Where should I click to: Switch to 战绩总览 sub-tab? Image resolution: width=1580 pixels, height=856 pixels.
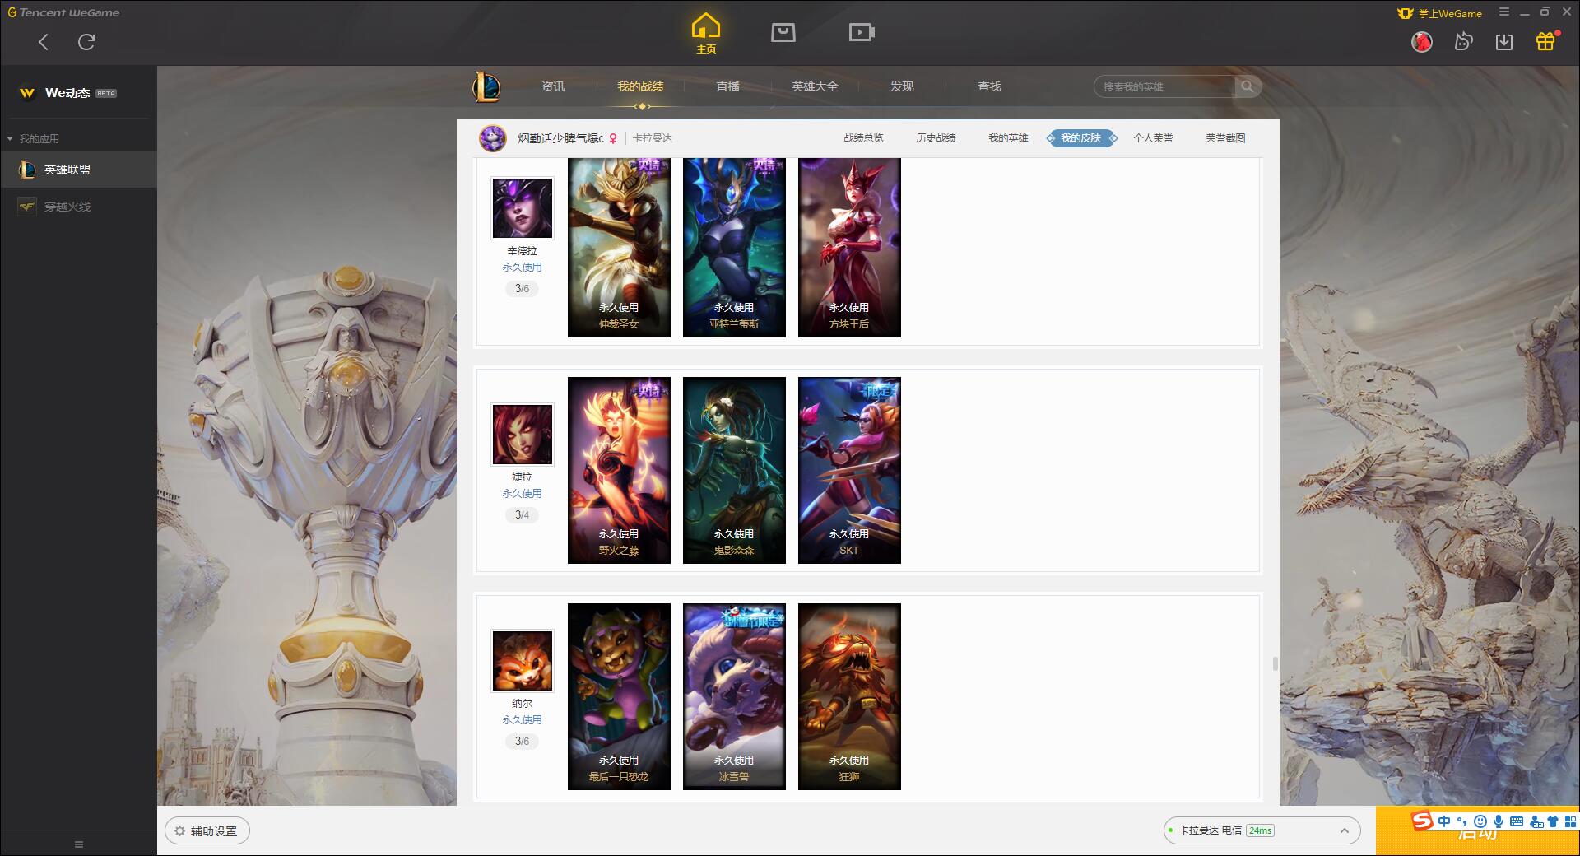[x=863, y=138]
